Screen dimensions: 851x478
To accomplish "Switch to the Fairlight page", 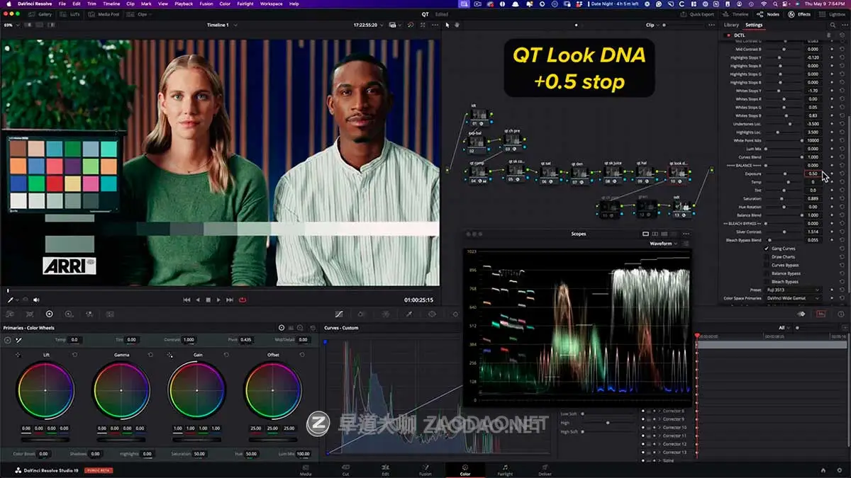I will click(x=504, y=470).
